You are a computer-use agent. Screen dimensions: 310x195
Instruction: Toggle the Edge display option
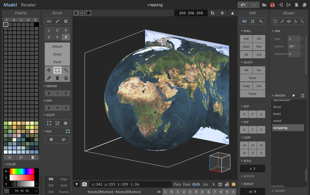(64, 179)
